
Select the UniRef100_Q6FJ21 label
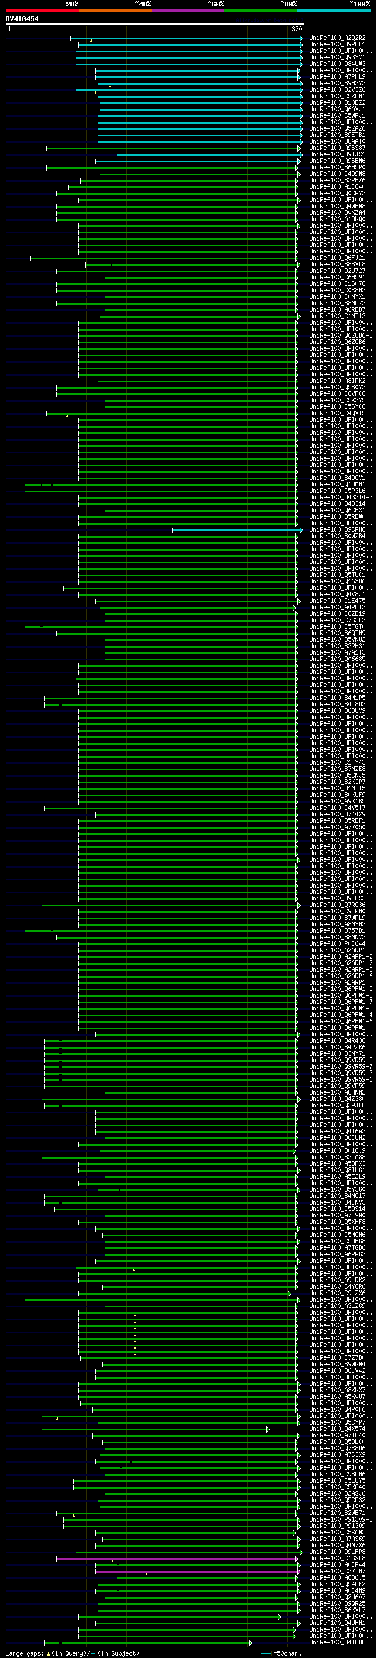[x=337, y=258]
